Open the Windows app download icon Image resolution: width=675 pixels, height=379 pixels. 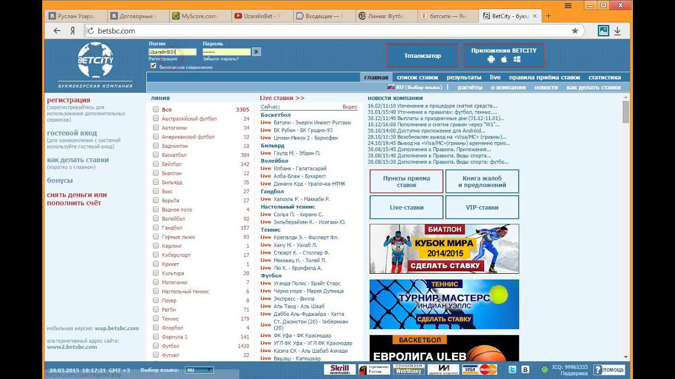517,59
